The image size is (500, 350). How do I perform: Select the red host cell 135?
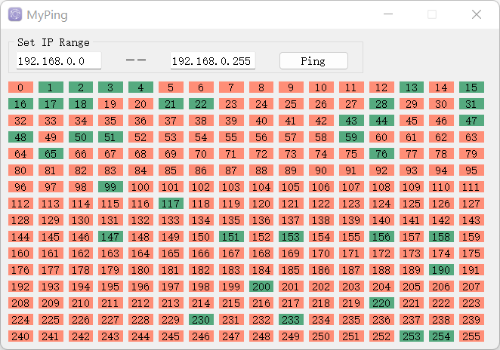click(x=231, y=220)
